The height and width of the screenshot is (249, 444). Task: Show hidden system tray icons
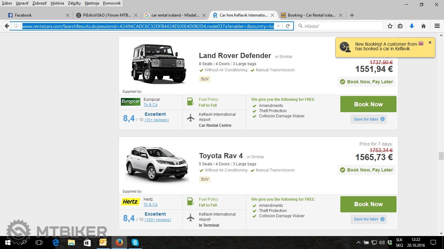pos(359,242)
